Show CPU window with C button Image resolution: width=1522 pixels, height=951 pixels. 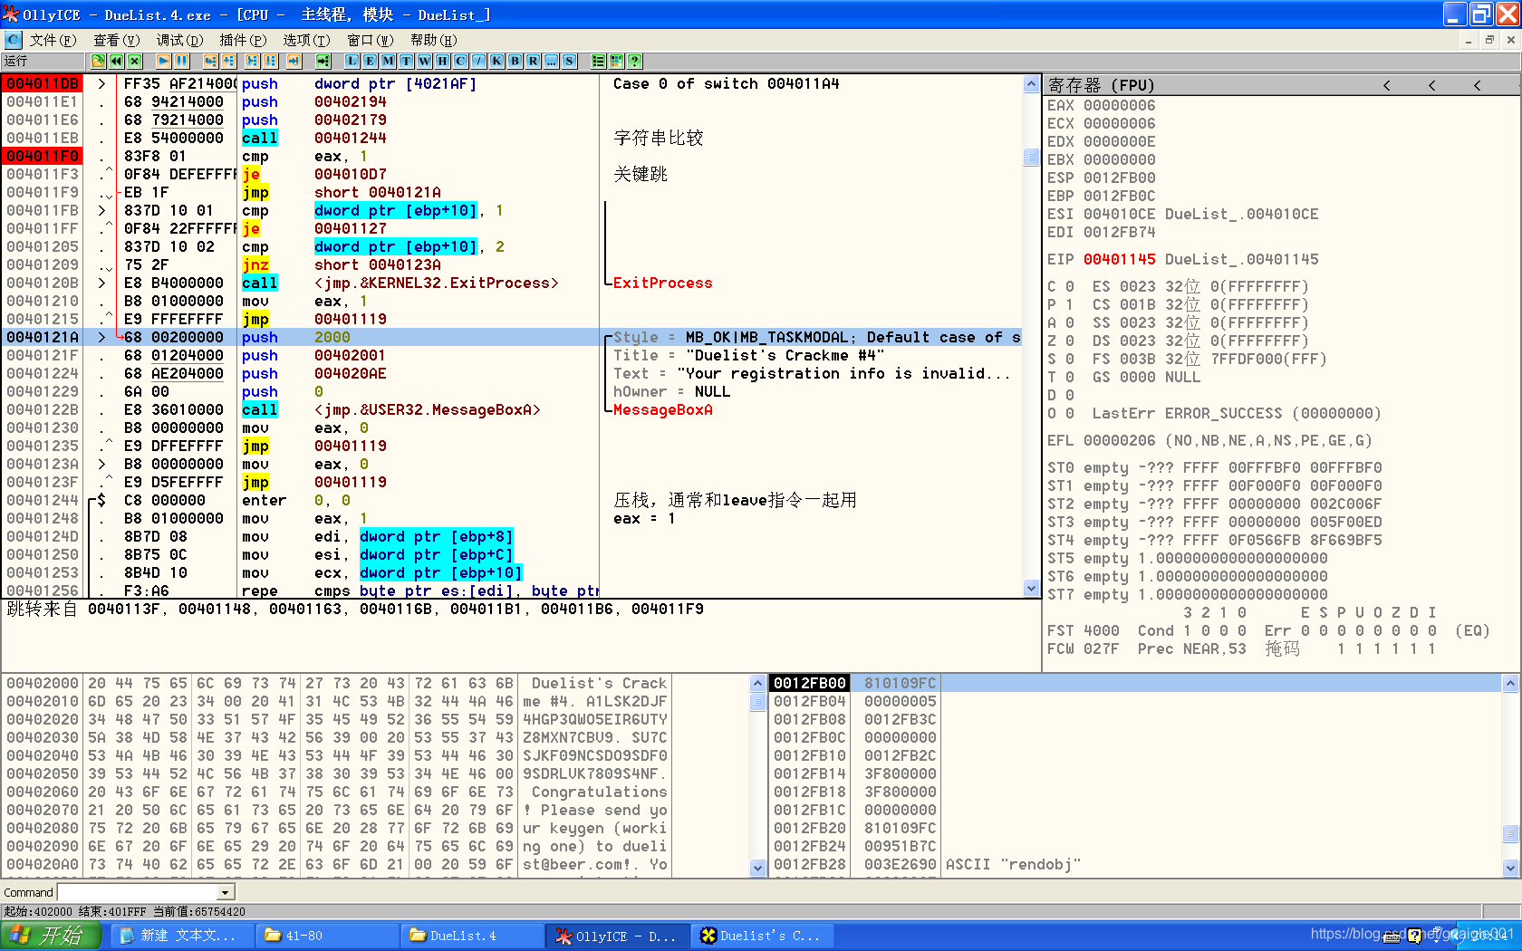(460, 61)
